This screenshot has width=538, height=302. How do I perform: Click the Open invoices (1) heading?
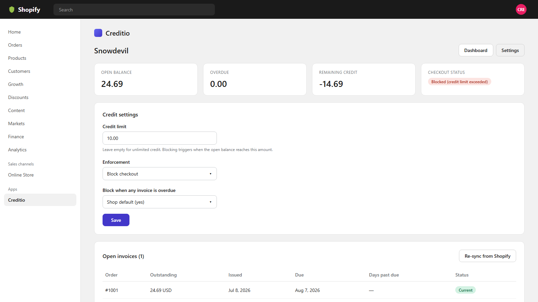coord(123,256)
